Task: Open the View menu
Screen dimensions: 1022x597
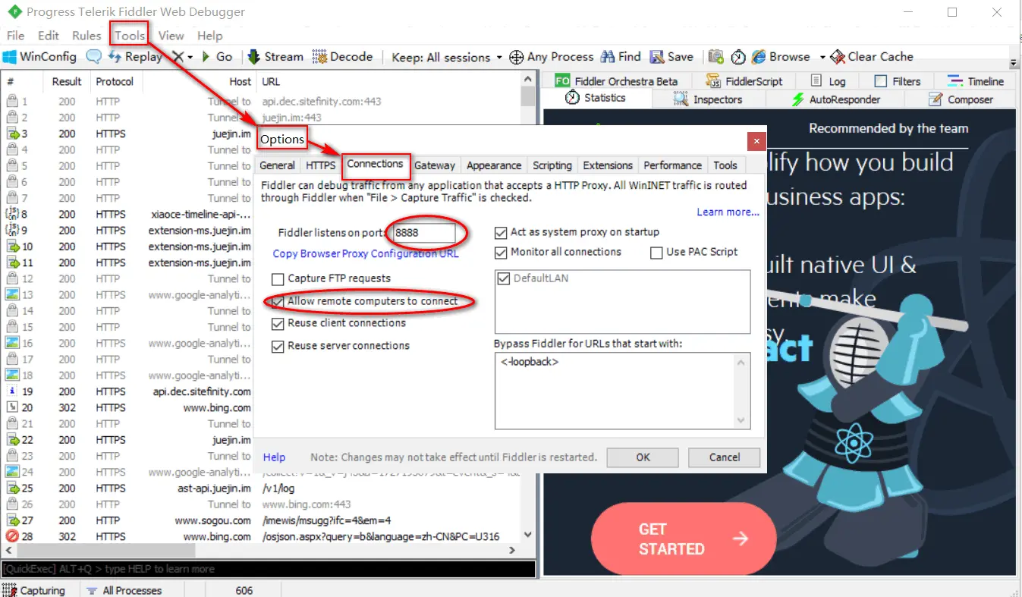Action: click(171, 36)
